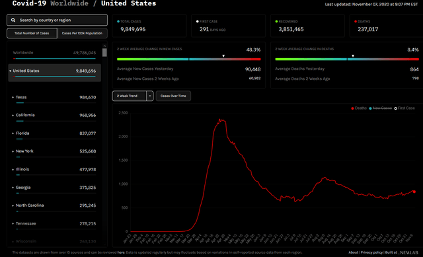Expand the Texas arrow
423x257 pixels.
click(13, 97)
